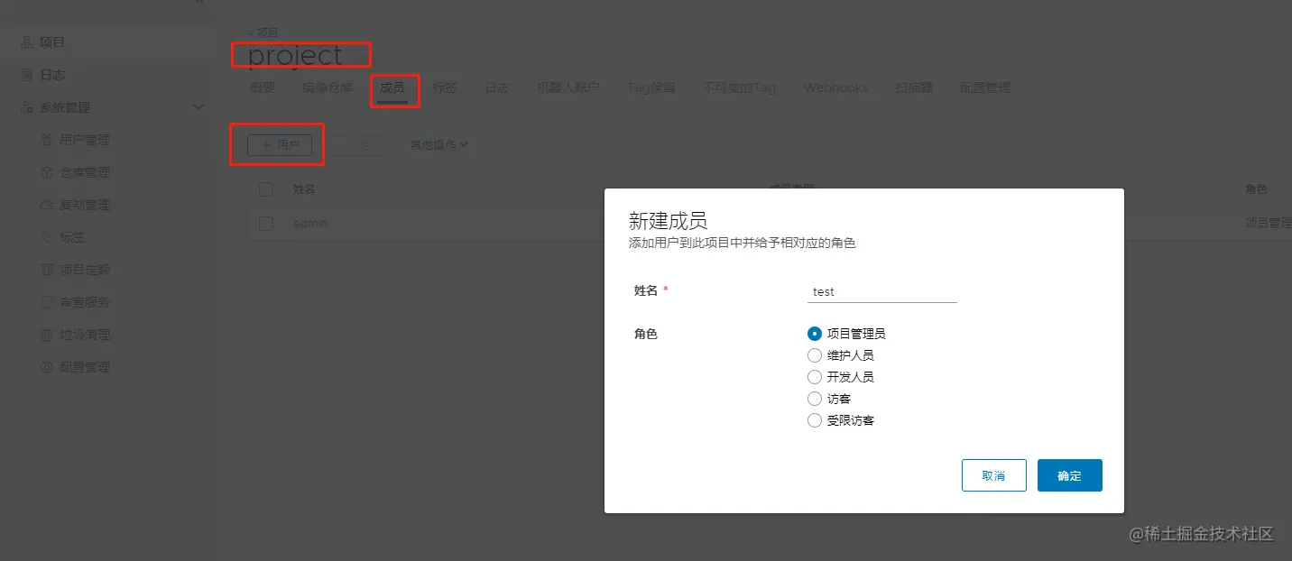The image size is (1292, 561).
Task: Open the Tag保留 tab
Action: (x=651, y=87)
